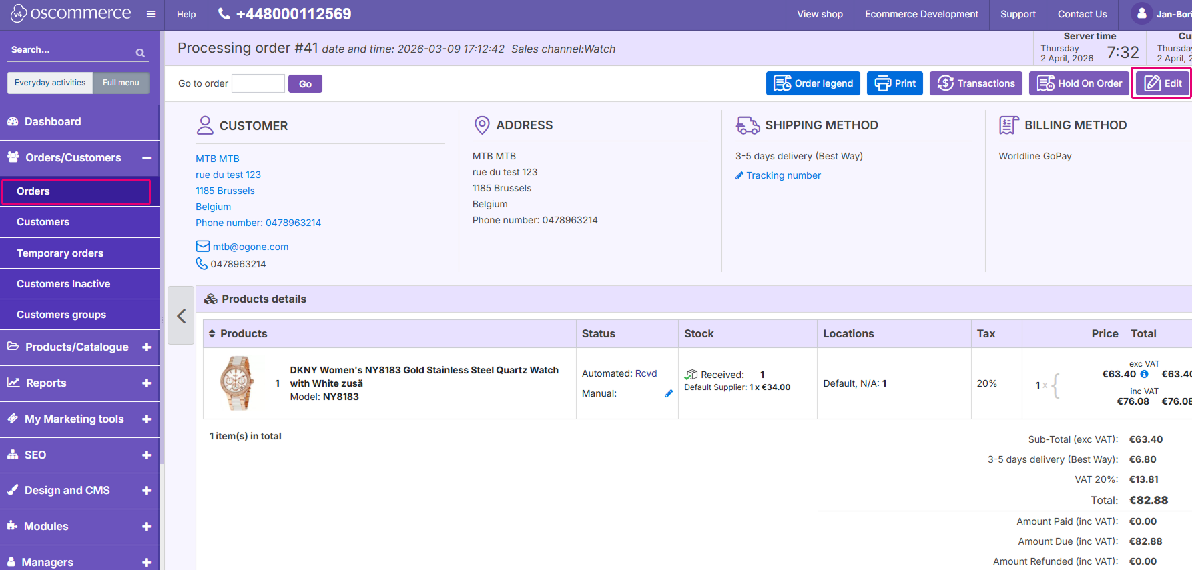The image size is (1192, 570).
Task: Click the info icon next to €63.40
Action: click(x=1145, y=374)
